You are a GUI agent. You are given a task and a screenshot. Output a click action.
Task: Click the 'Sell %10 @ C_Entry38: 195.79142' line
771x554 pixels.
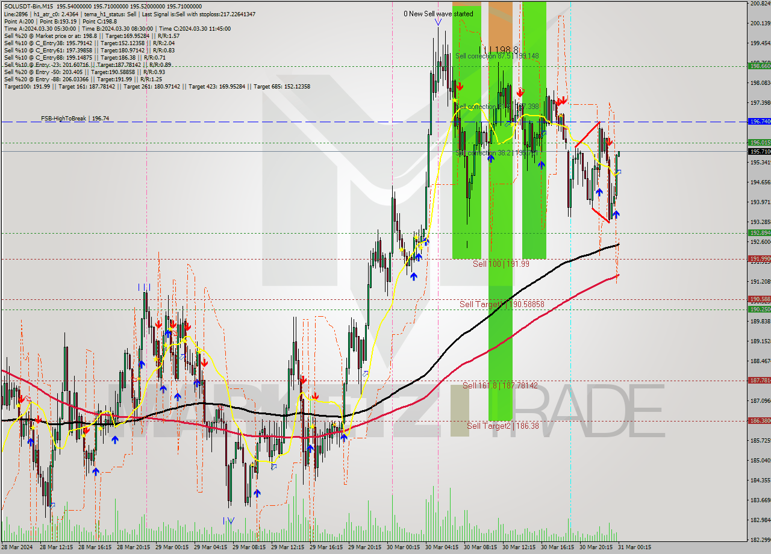[89, 43]
